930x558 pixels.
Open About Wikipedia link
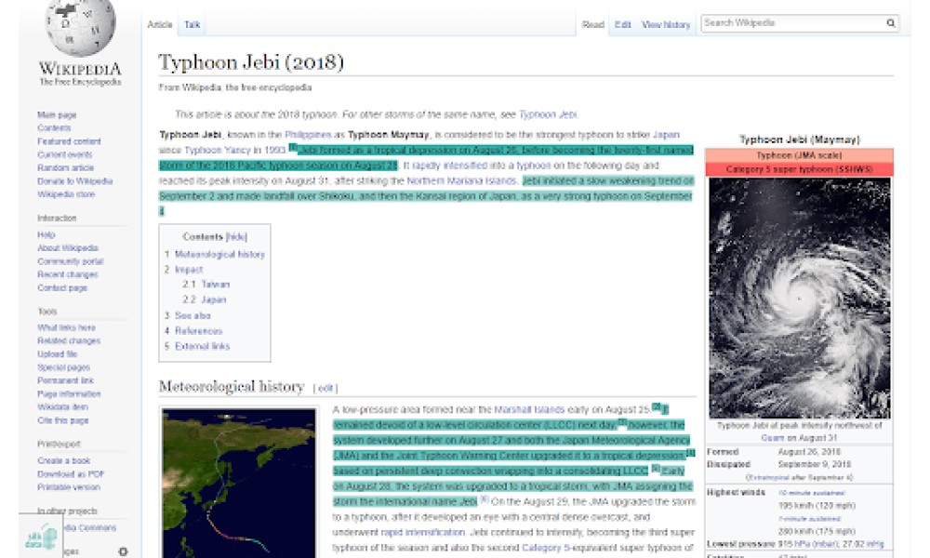point(68,248)
